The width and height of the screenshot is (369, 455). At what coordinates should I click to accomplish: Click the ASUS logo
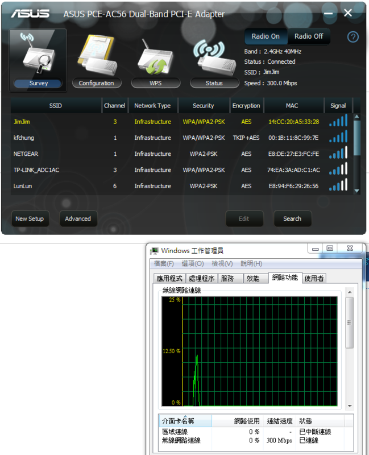click(30, 13)
